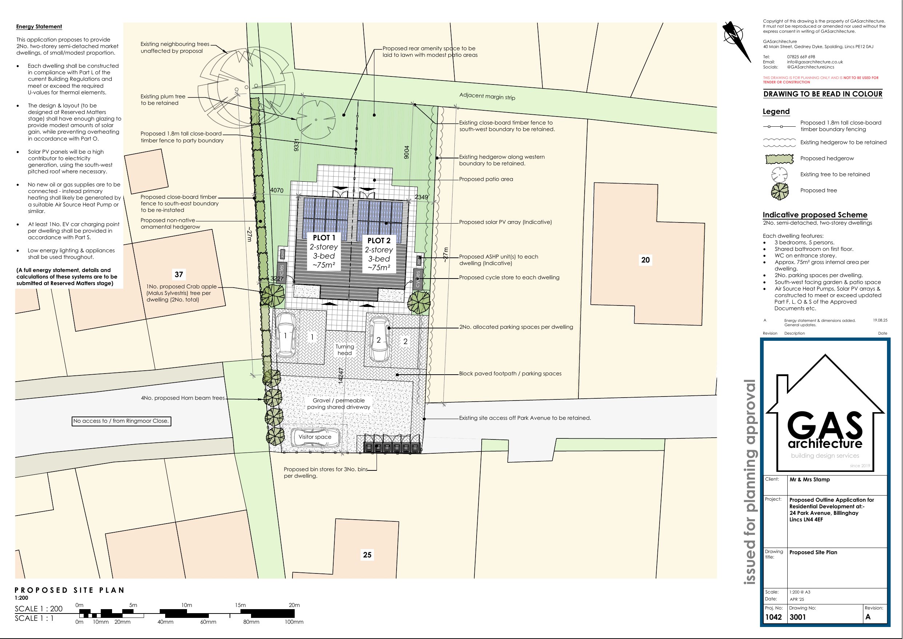
Task: Click the bin stores row symbol
Action: pyautogui.click(x=392, y=447)
